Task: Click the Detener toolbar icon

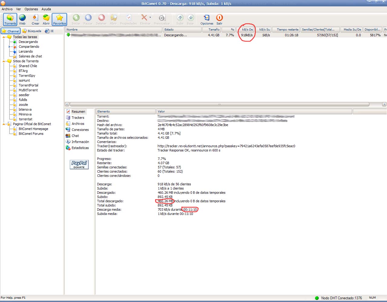Action: (101, 19)
